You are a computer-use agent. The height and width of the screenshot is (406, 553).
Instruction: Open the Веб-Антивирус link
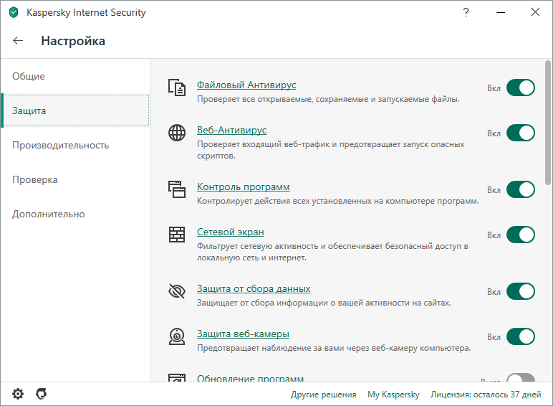click(231, 130)
